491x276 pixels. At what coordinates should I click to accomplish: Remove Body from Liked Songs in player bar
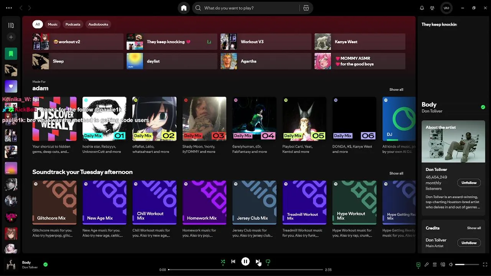pyautogui.click(x=46, y=264)
